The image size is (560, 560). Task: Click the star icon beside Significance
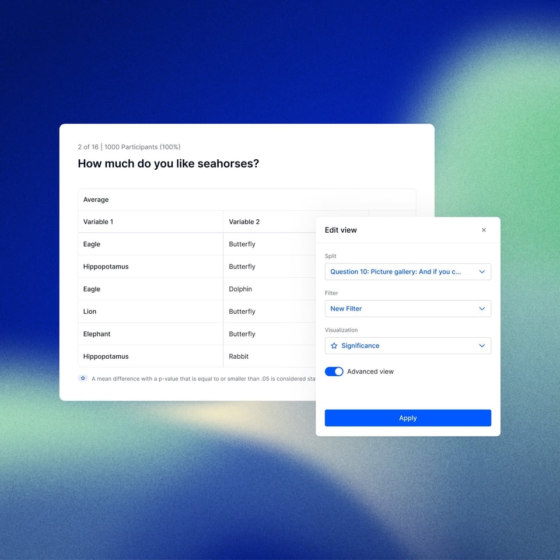click(334, 346)
